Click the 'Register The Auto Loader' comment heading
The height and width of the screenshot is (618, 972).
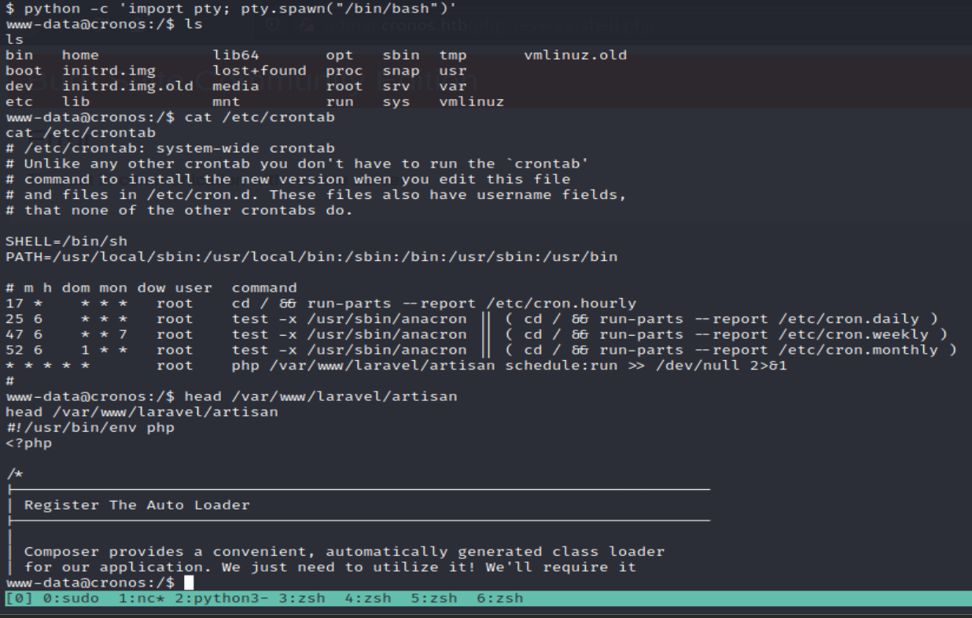click(x=137, y=505)
